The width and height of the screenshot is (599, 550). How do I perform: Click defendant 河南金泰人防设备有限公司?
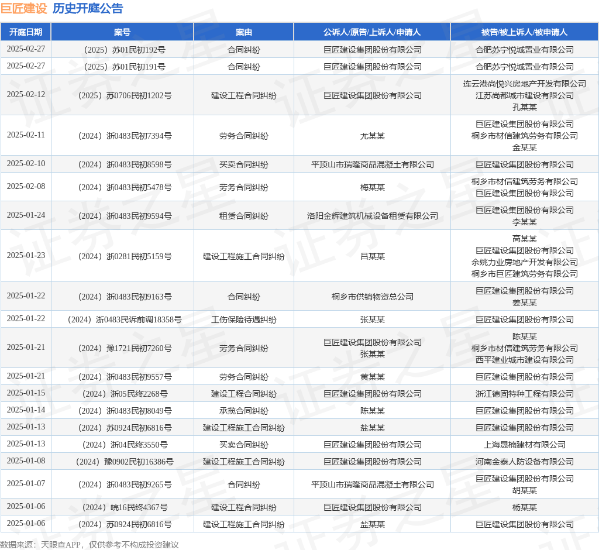coord(525,462)
